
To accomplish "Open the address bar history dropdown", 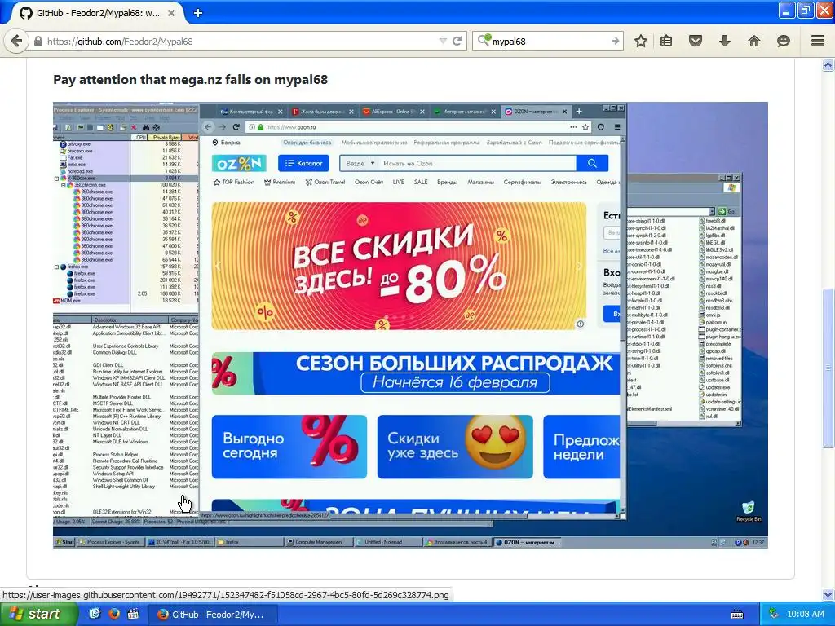I will [443, 41].
